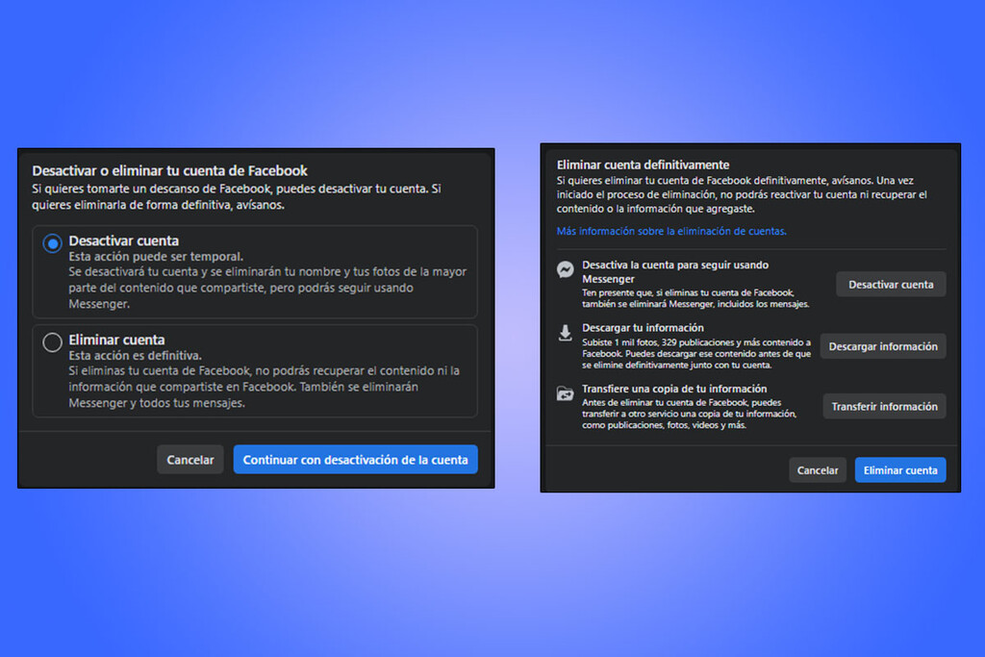The image size is (985, 657).
Task: Click the transfer folder icon beside Transfiere una copia
Action: click(x=565, y=395)
